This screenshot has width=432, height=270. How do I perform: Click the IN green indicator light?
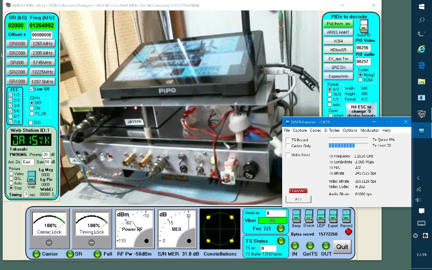pos(295,246)
